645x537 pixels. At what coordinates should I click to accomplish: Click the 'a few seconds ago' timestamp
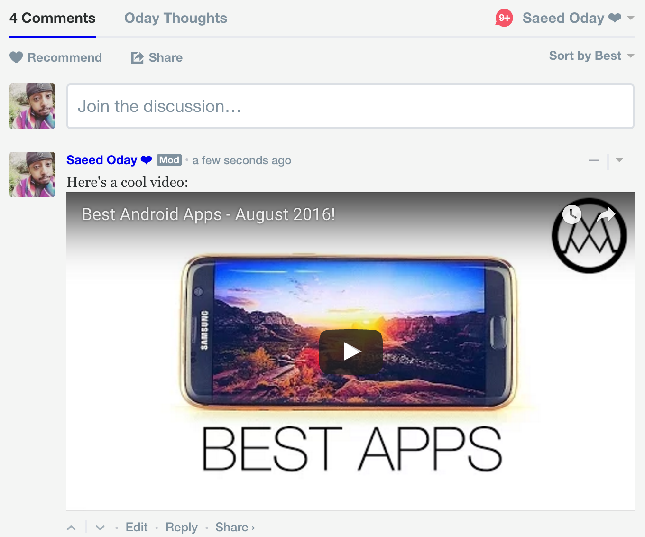pyautogui.click(x=241, y=160)
